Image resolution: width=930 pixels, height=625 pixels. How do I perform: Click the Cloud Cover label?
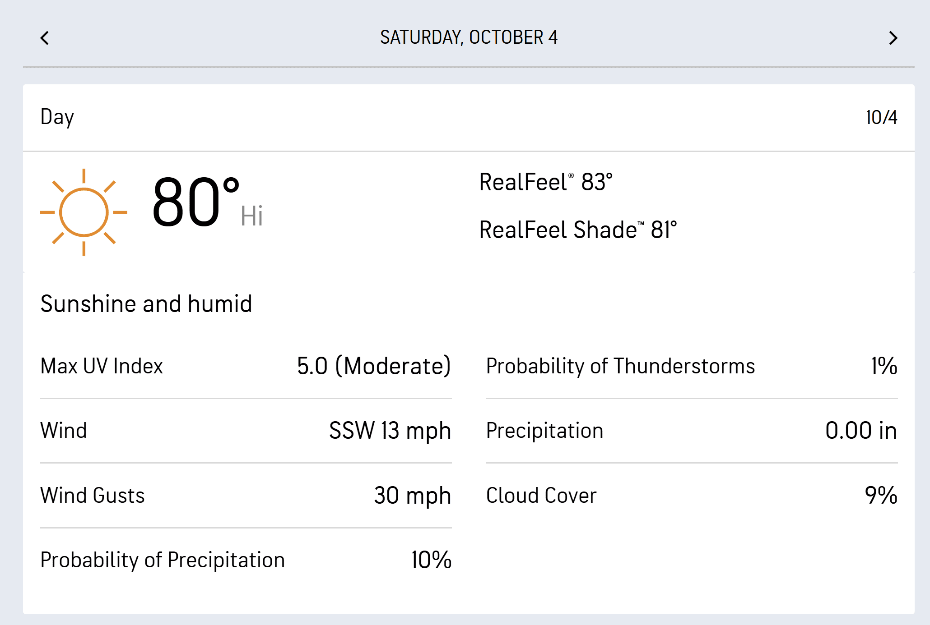[541, 496]
